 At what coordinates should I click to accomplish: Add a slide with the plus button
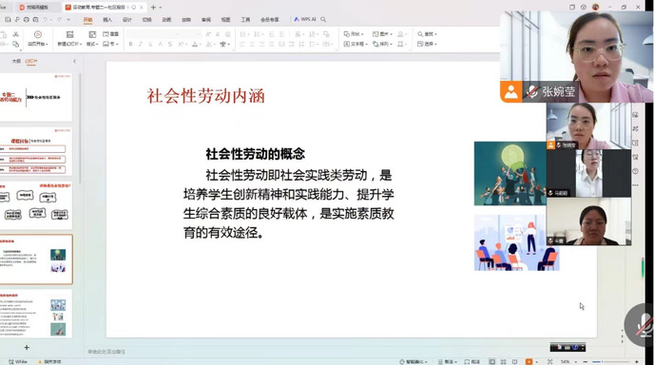coord(27,347)
